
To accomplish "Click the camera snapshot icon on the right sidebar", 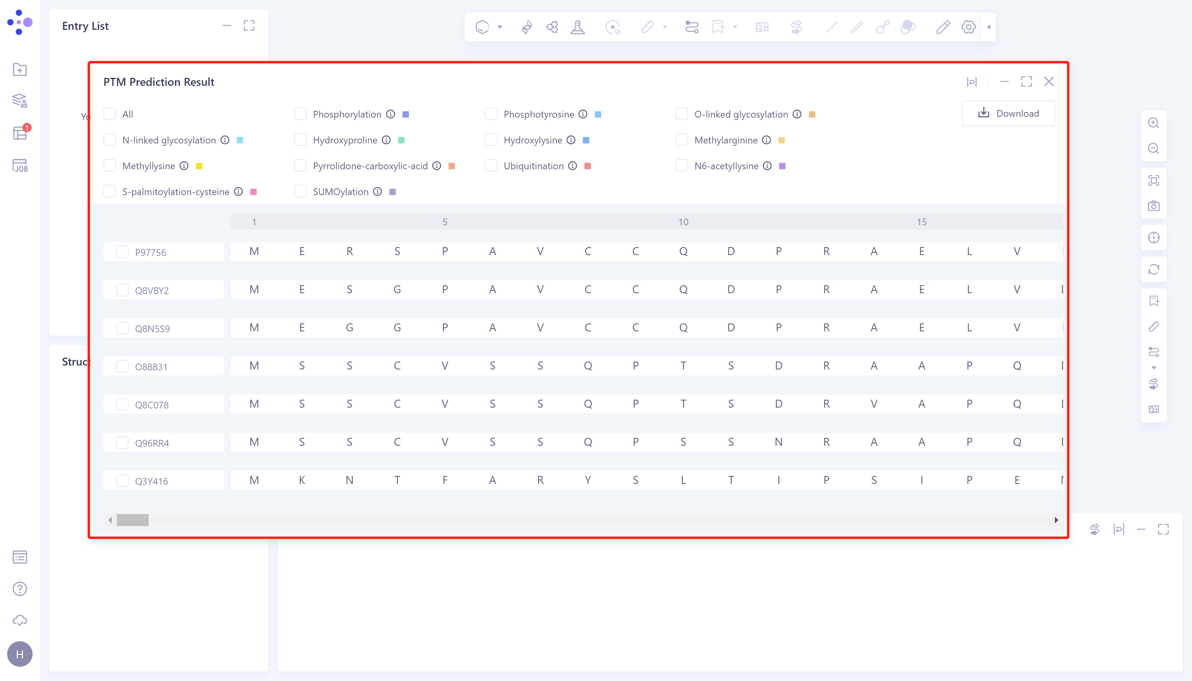I will (x=1154, y=206).
